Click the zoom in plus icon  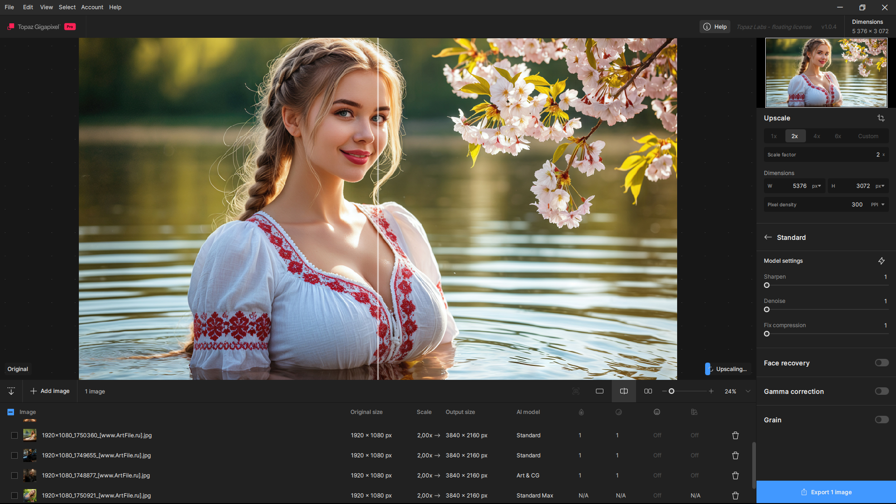click(x=711, y=391)
